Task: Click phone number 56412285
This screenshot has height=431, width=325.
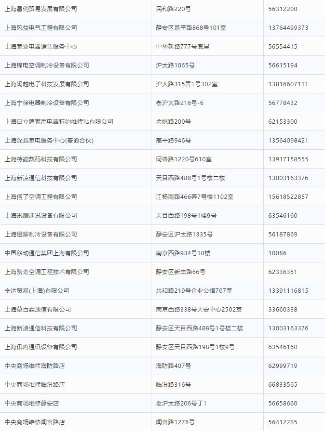Action: pos(283,422)
